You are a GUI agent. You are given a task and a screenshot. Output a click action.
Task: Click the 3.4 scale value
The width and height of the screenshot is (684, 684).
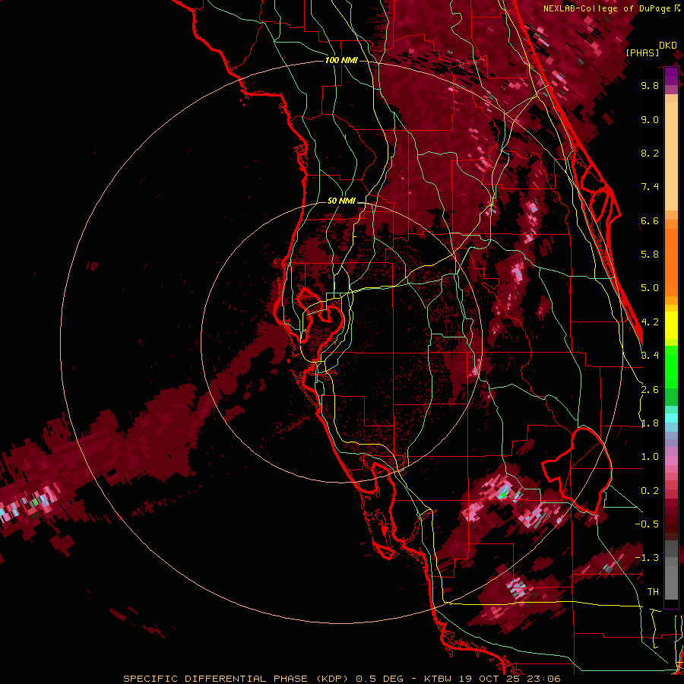(650, 355)
